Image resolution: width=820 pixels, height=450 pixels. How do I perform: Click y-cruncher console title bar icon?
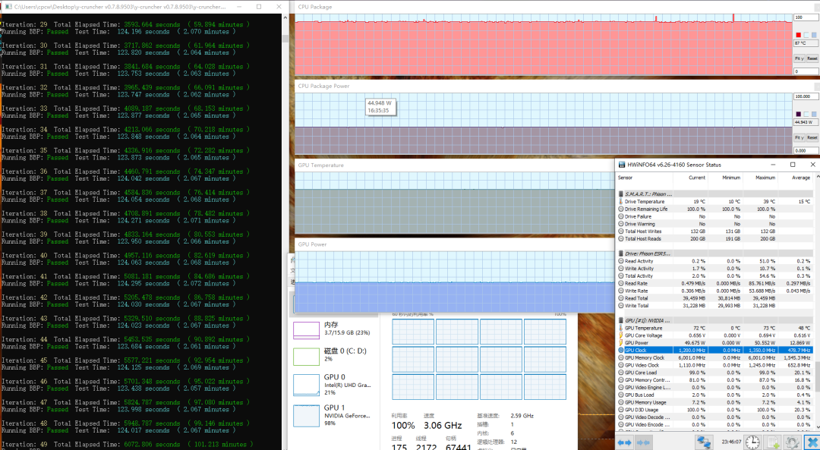pos(7,7)
